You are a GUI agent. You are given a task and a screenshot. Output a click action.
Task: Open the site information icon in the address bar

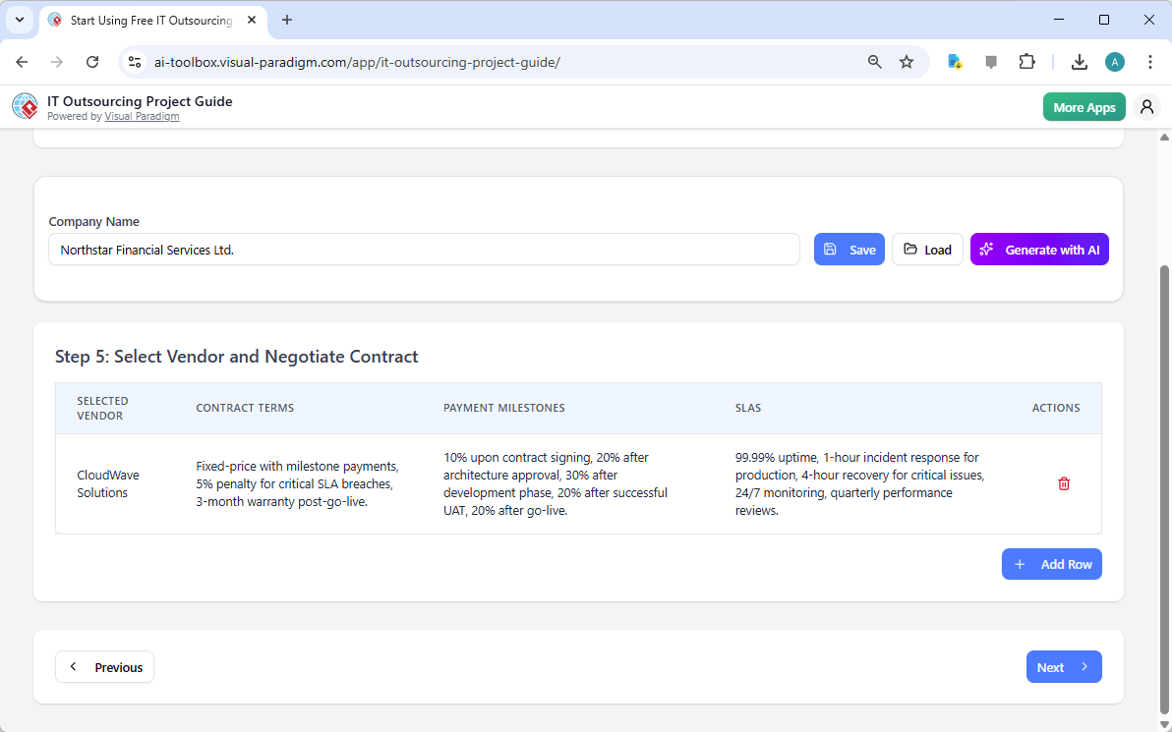click(x=134, y=61)
